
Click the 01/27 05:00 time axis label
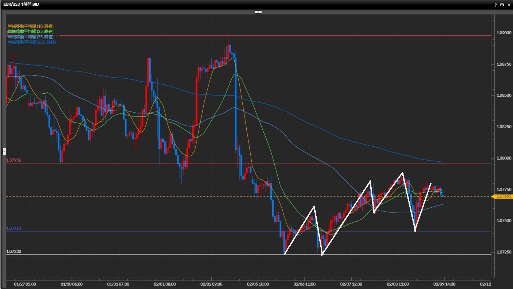click(25, 284)
